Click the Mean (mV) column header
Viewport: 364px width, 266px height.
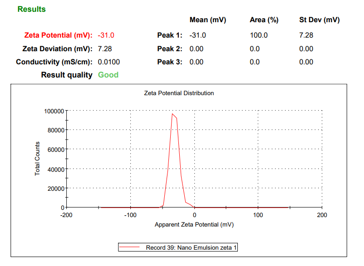pos(207,20)
